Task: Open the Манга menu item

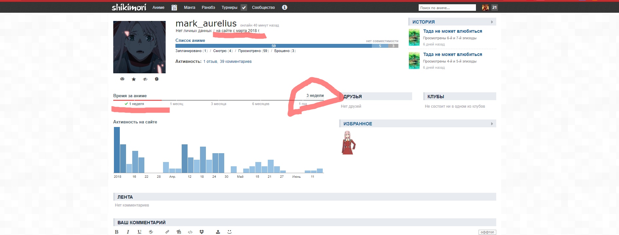Action: click(189, 8)
